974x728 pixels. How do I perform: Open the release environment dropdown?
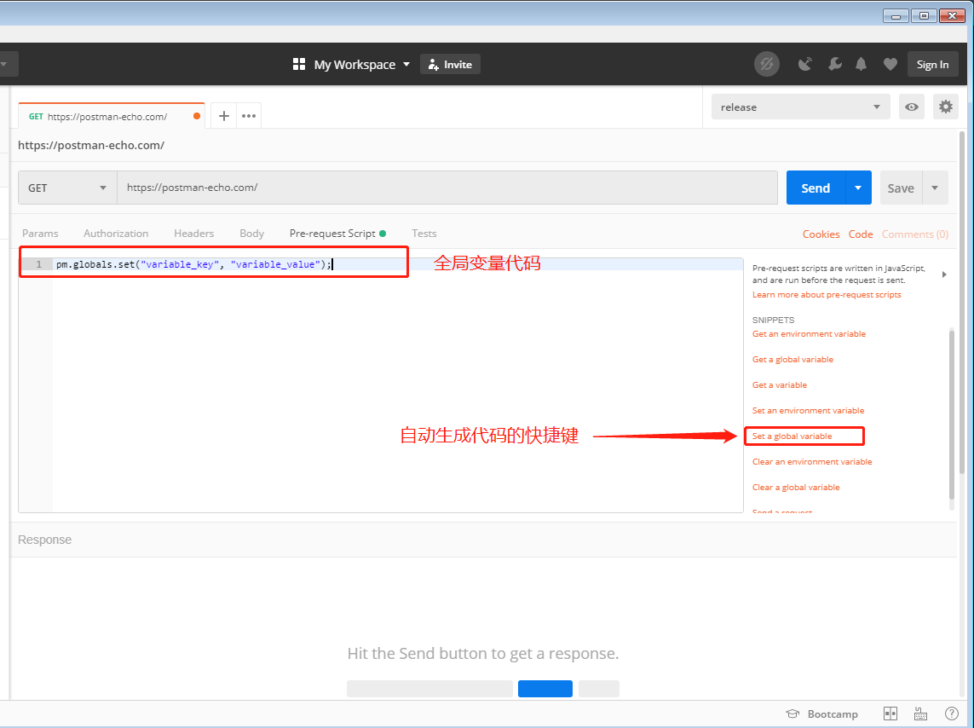pos(800,107)
